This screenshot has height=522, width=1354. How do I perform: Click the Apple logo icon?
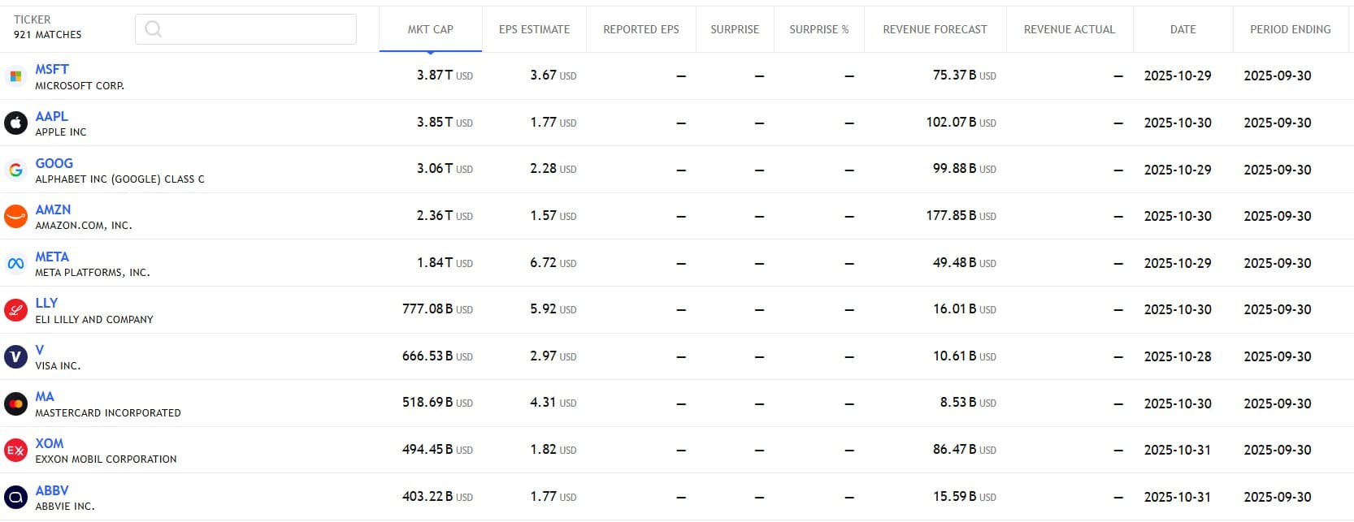[x=15, y=123]
